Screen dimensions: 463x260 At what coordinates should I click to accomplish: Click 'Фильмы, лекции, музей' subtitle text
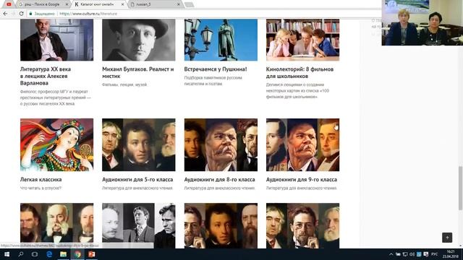(124, 84)
